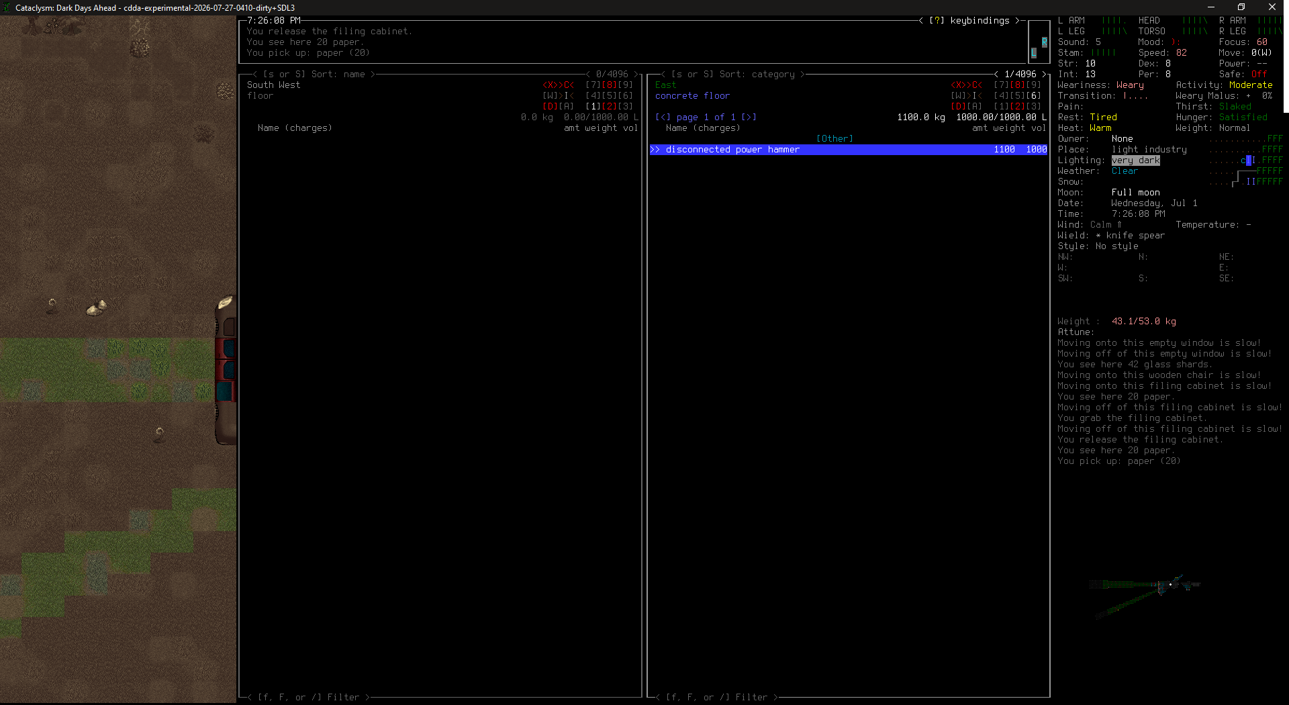Click the [Other] category header
Screen dimensions: 1289x705
[x=834, y=139]
